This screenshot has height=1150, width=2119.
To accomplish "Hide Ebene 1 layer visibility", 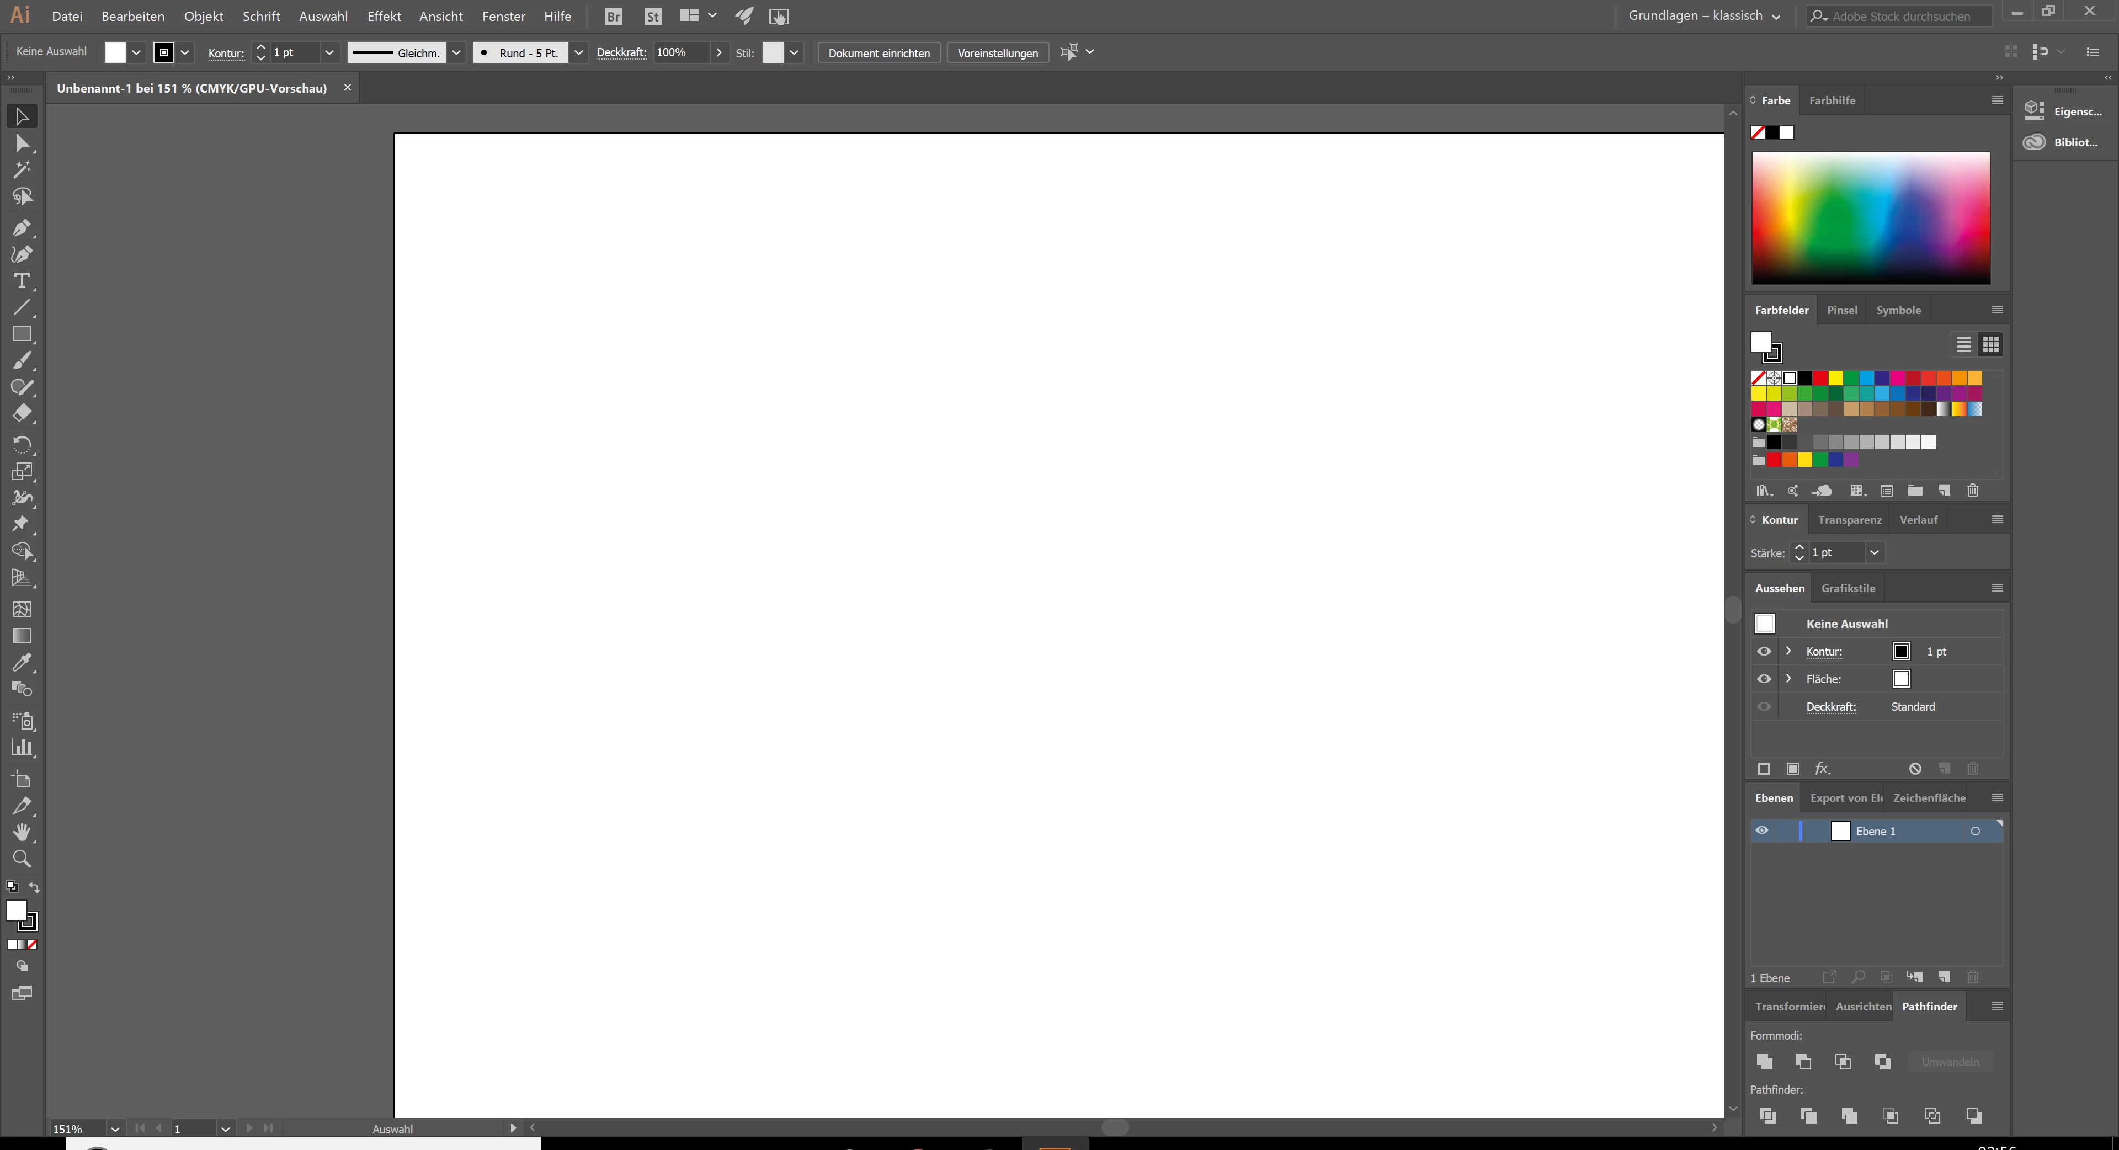I will [1762, 831].
